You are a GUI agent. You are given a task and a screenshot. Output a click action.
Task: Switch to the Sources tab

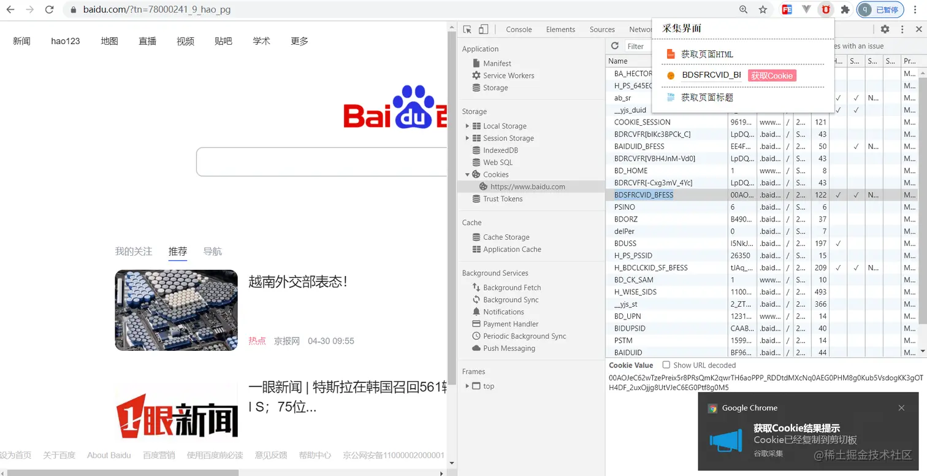(602, 29)
